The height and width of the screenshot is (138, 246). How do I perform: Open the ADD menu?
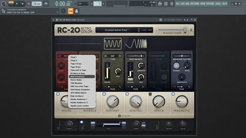click(x=187, y=4)
